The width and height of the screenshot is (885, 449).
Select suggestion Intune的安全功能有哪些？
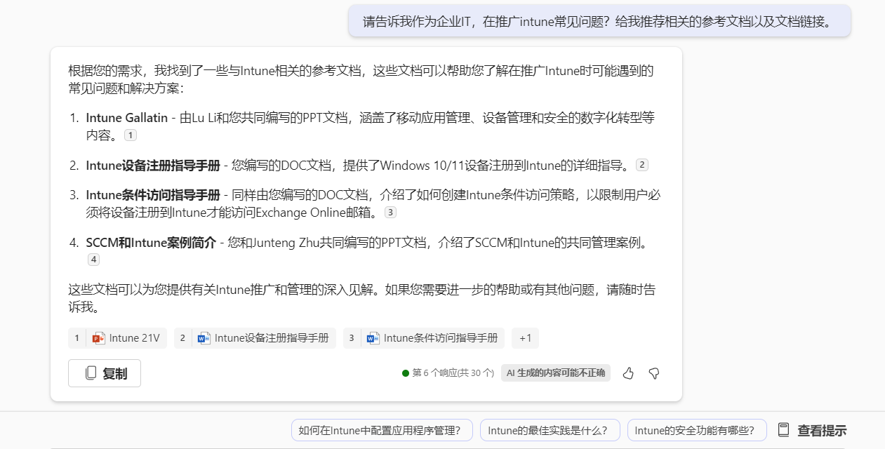[696, 430]
